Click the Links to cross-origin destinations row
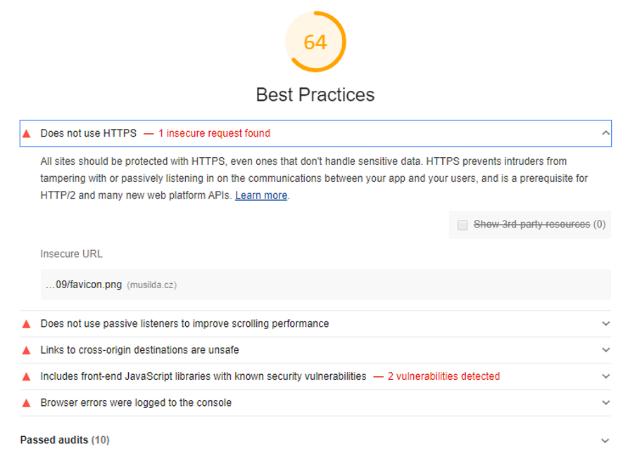Screen dimensions: 635x458 click(315, 350)
